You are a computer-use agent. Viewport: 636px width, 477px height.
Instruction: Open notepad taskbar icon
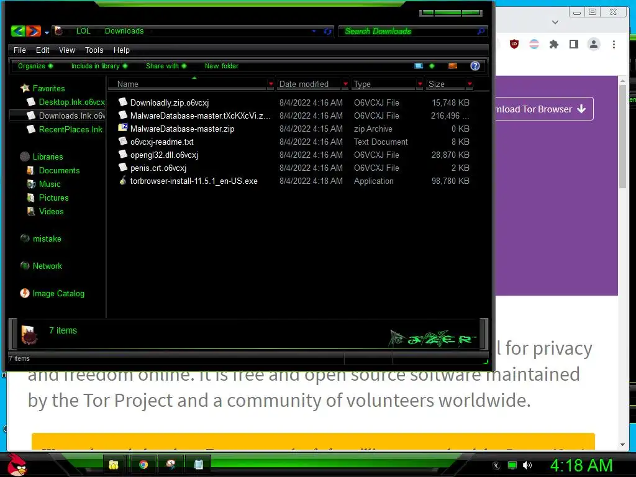click(x=198, y=465)
